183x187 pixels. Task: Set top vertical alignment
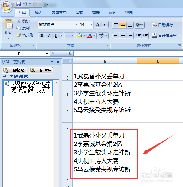pos(116,25)
